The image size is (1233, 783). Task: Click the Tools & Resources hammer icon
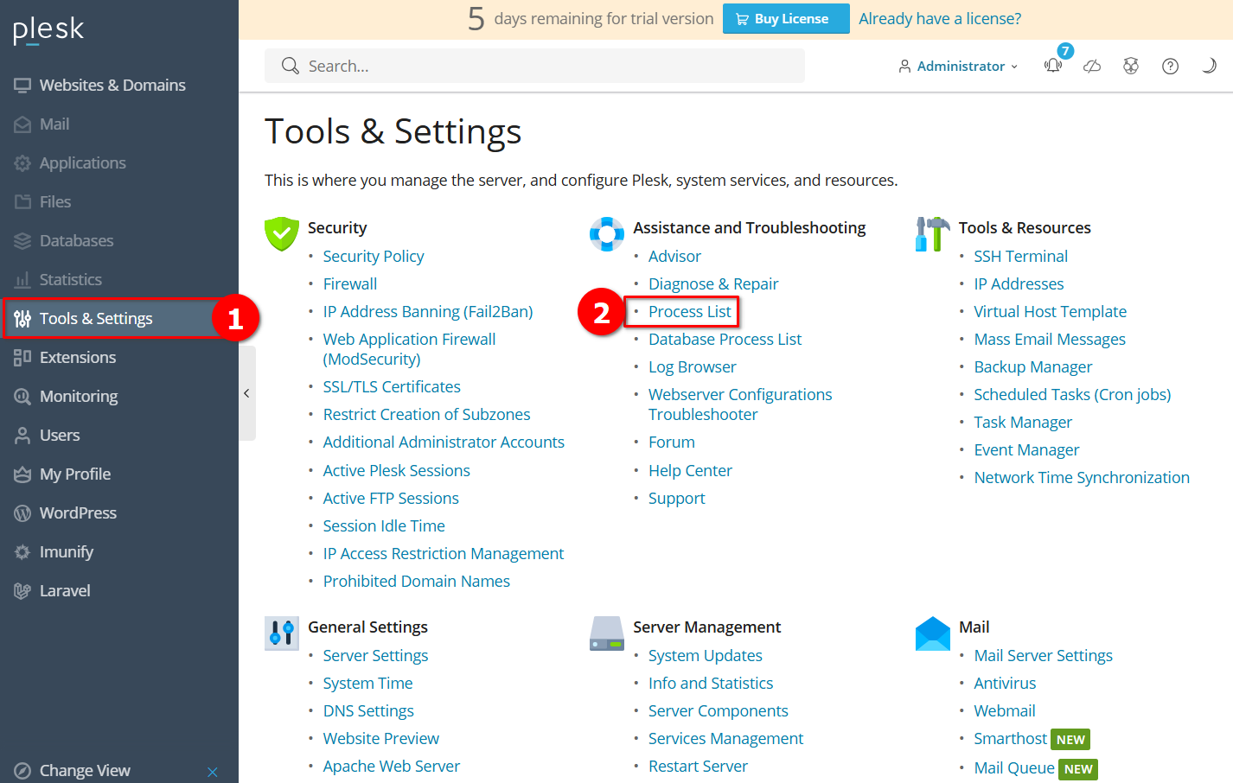(x=932, y=233)
